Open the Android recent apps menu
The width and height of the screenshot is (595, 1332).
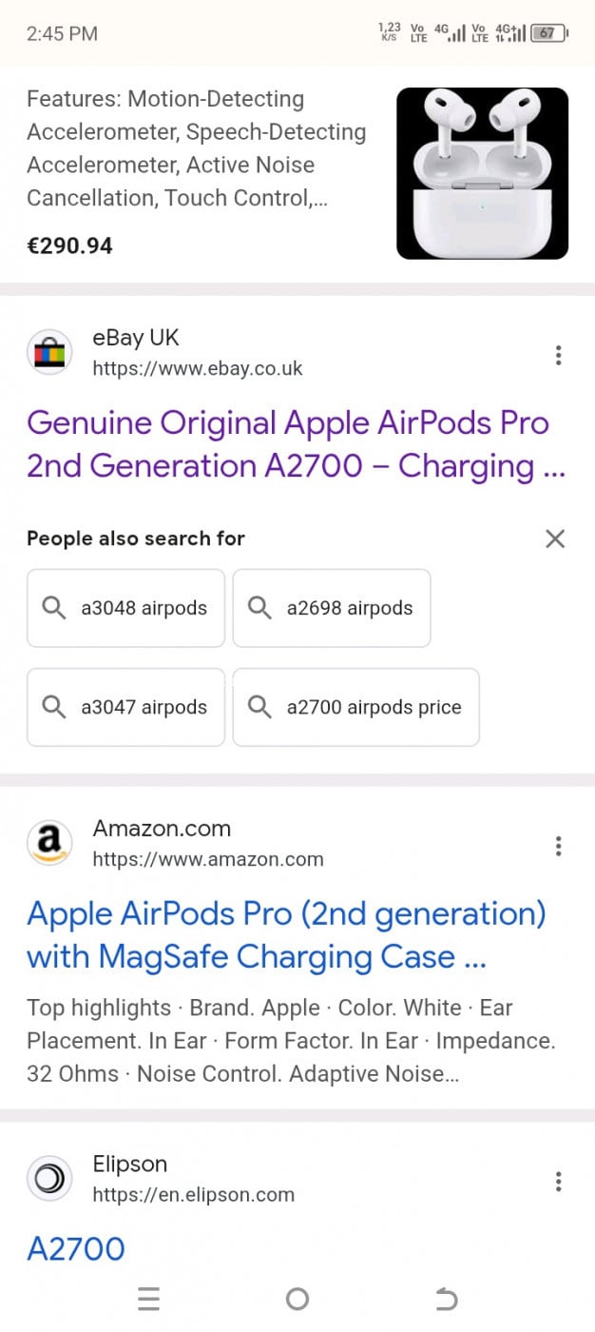[148, 1299]
